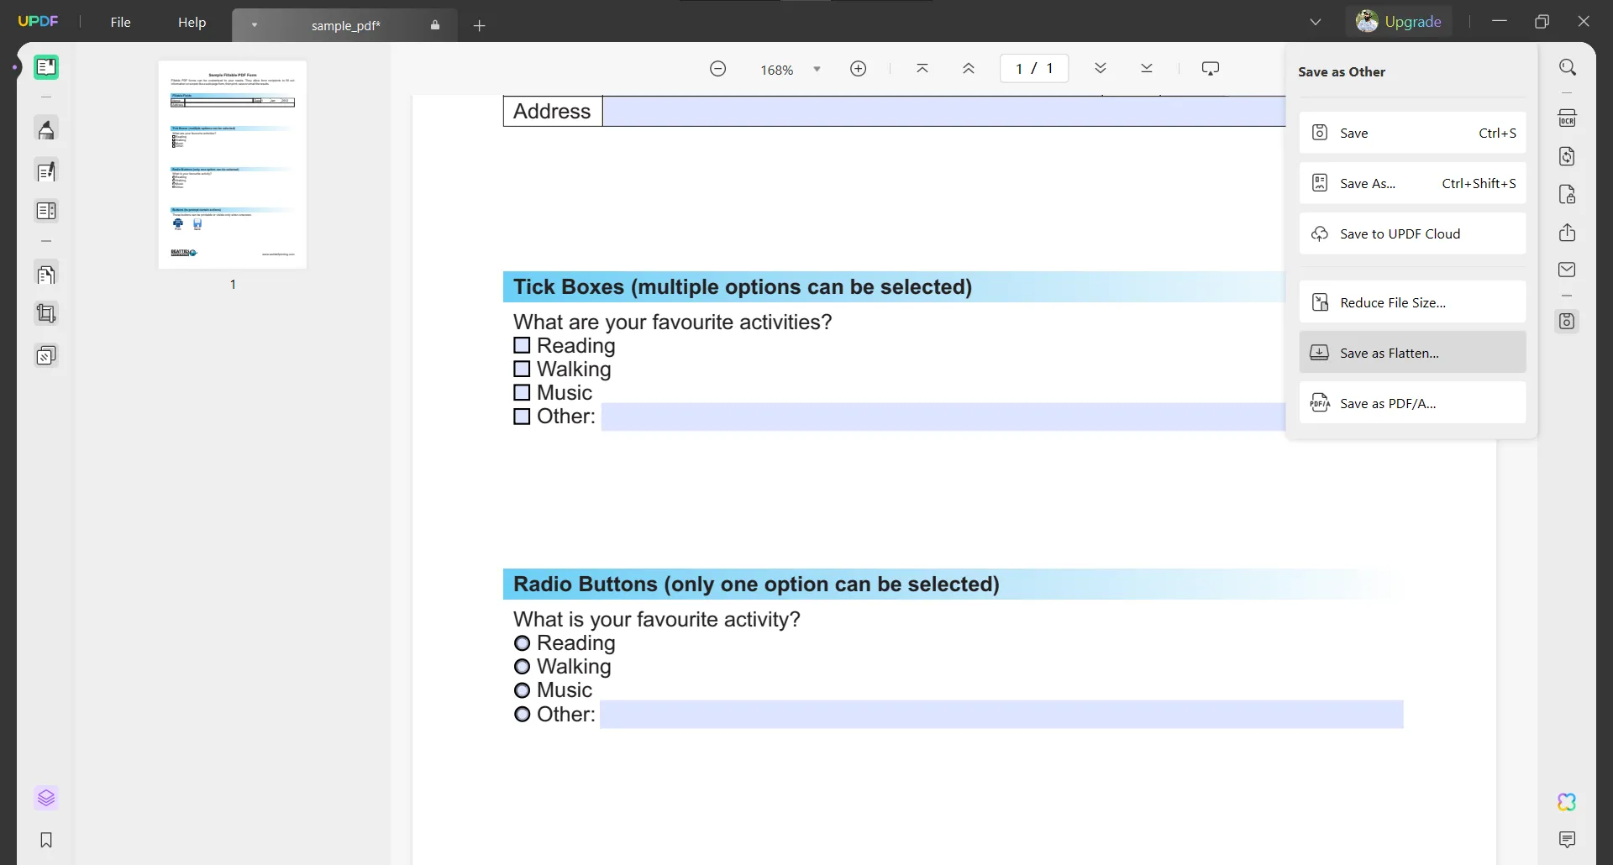This screenshot has height=865, width=1613.
Task: Click the zoom out minus icon
Action: coord(717,69)
